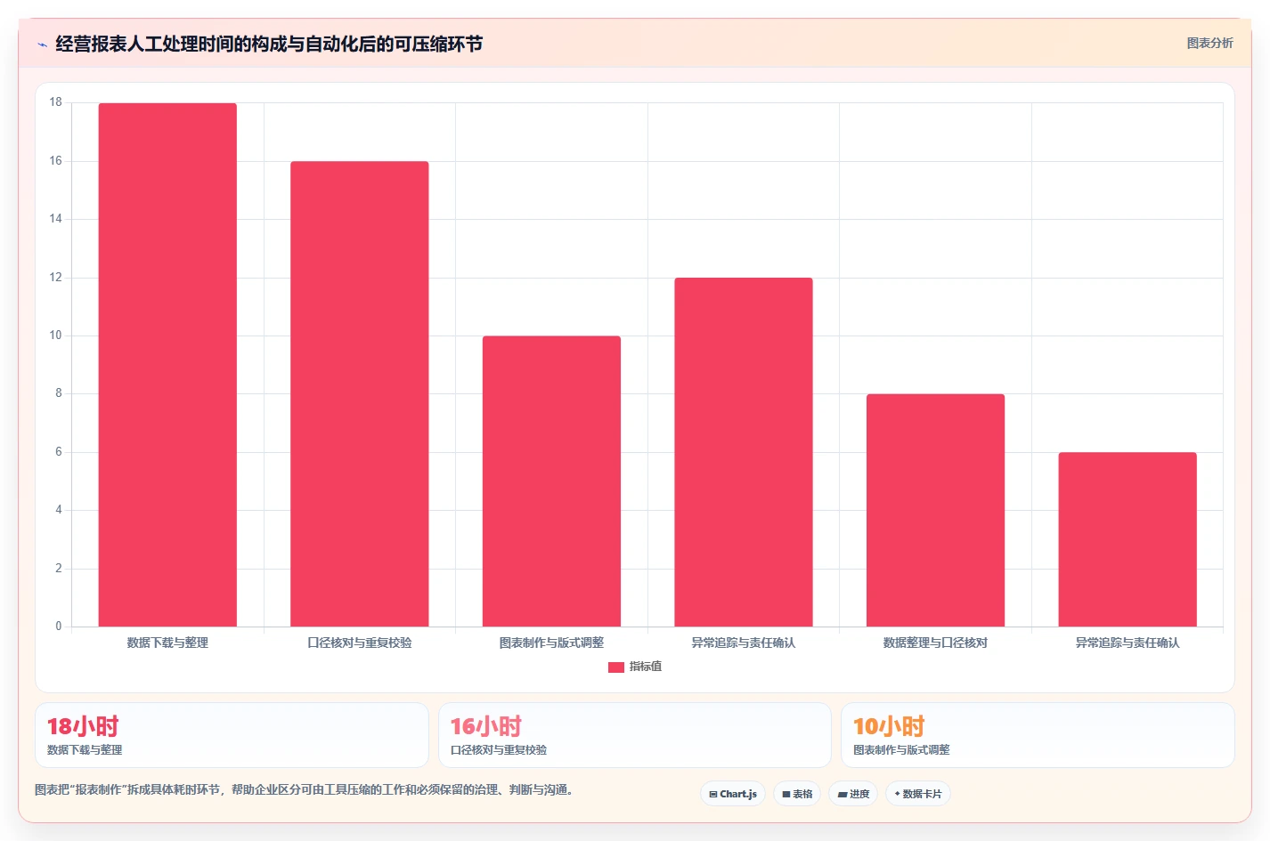The width and height of the screenshot is (1270, 841).
Task: Click the y-axis tick label 4
Action: point(59,510)
